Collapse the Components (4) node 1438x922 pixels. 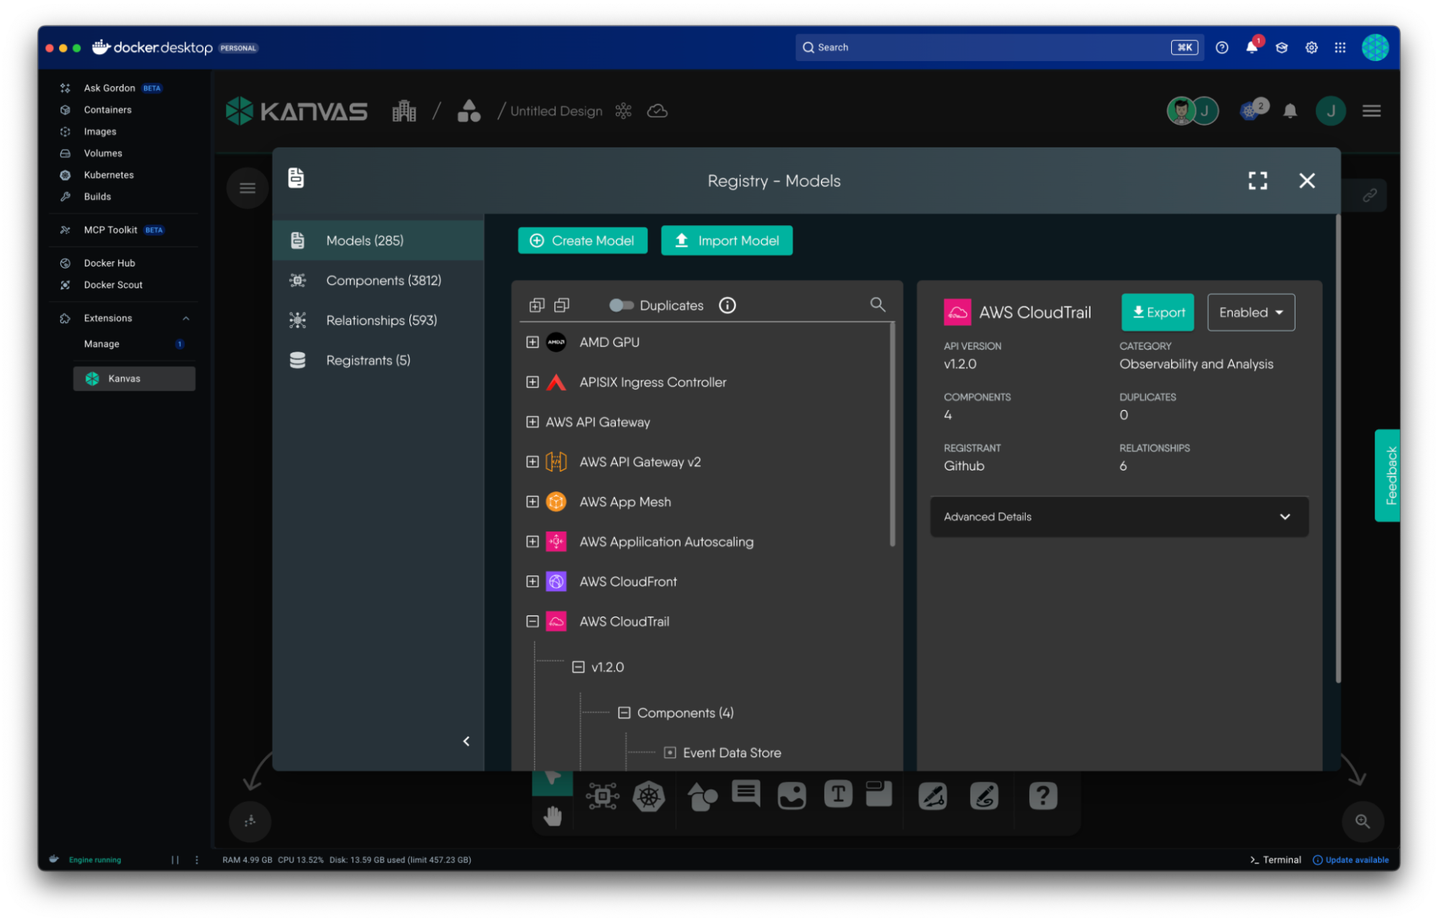click(x=624, y=713)
